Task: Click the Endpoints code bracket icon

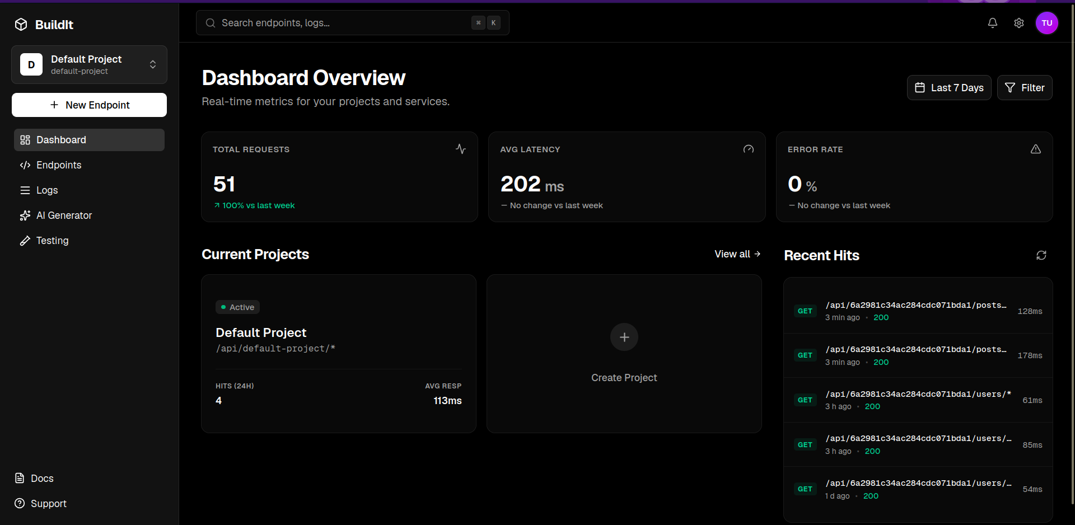Action: click(25, 165)
